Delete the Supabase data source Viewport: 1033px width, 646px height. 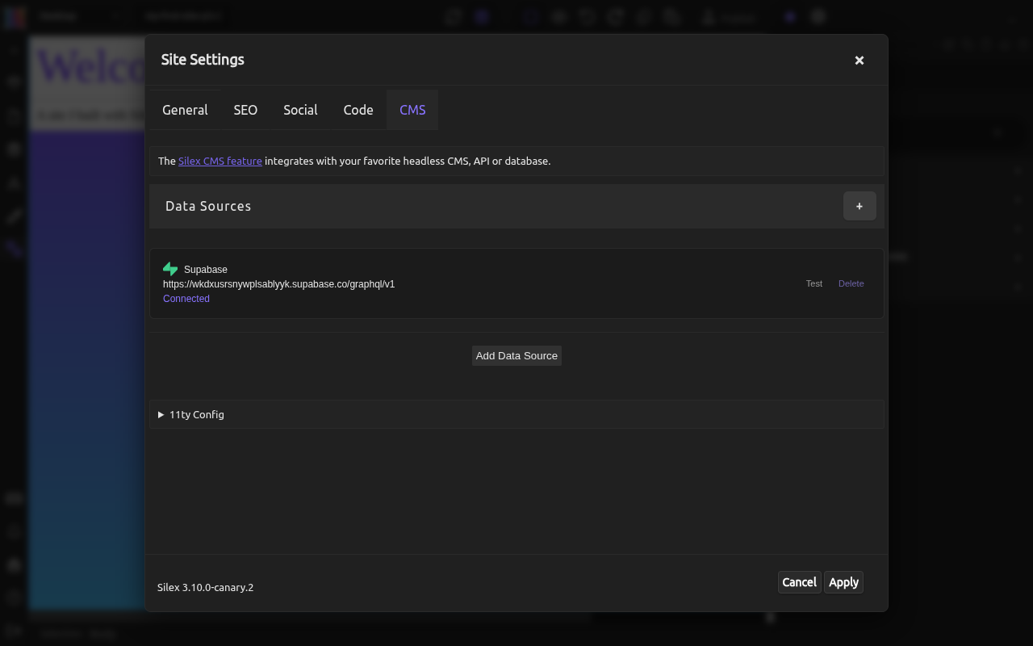[851, 283]
